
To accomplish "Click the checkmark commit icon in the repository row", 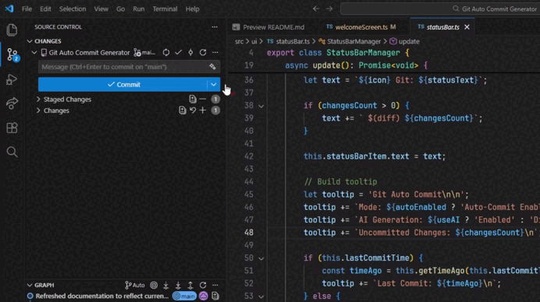I will 178,53.
